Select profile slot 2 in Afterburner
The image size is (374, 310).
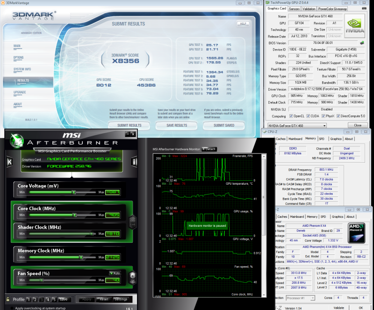[36, 299]
